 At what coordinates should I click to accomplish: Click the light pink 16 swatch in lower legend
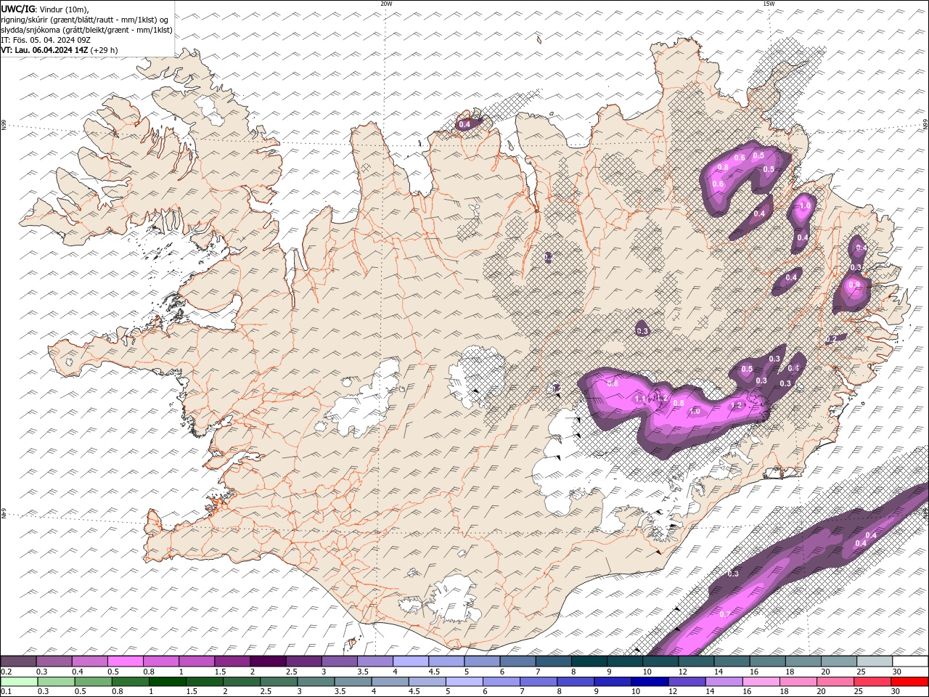(762, 682)
